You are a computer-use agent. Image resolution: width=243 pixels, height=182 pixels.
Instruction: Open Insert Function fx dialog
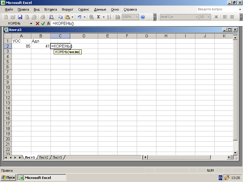pyautogui.click(x=49, y=24)
